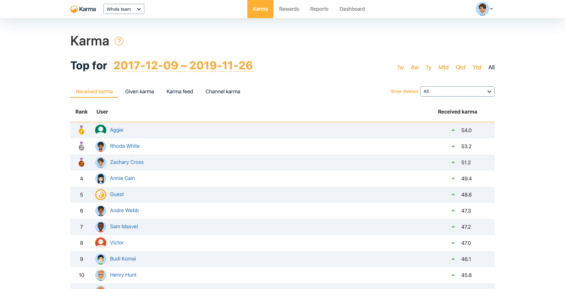565x289 pixels.
Task: Click Andre Webb's avatar
Action: pos(101,211)
